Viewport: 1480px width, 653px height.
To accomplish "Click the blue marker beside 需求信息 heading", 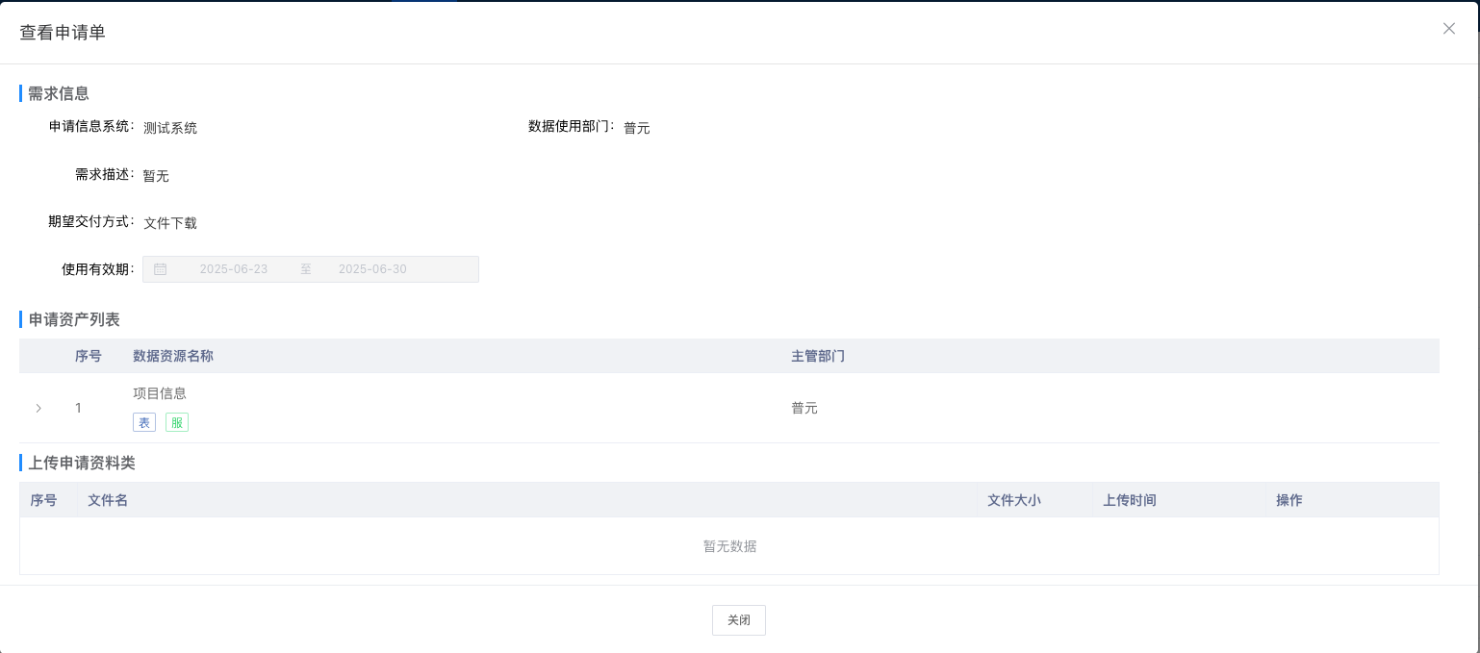I will pyautogui.click(x=21, y=92).
